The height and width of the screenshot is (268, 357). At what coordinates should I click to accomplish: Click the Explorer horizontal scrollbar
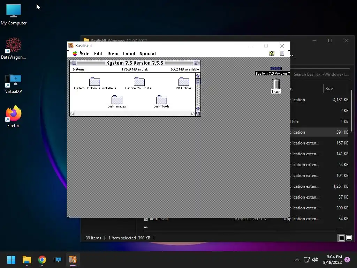240,231
